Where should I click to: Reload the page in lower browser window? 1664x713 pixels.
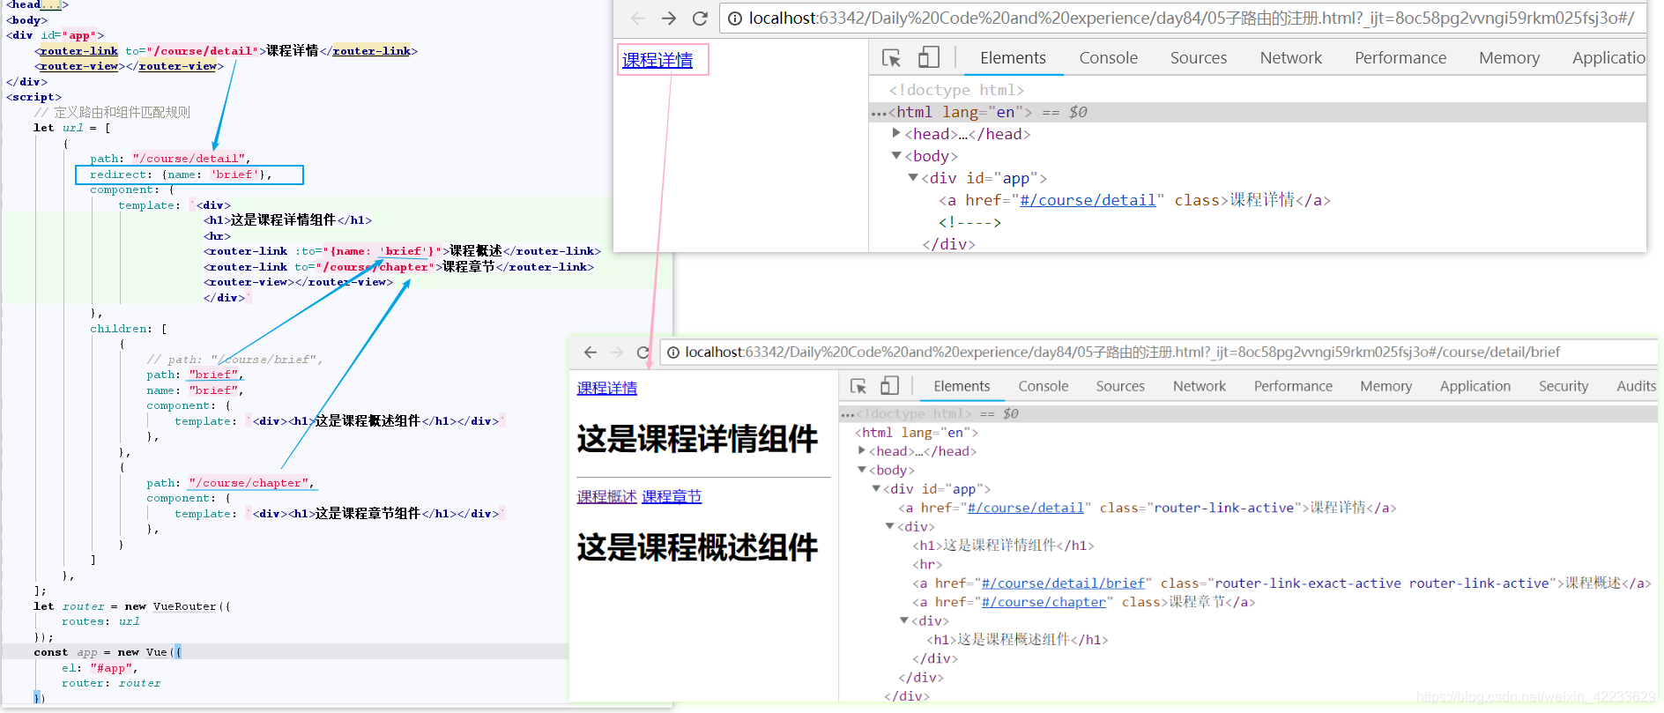click(643, 353)
